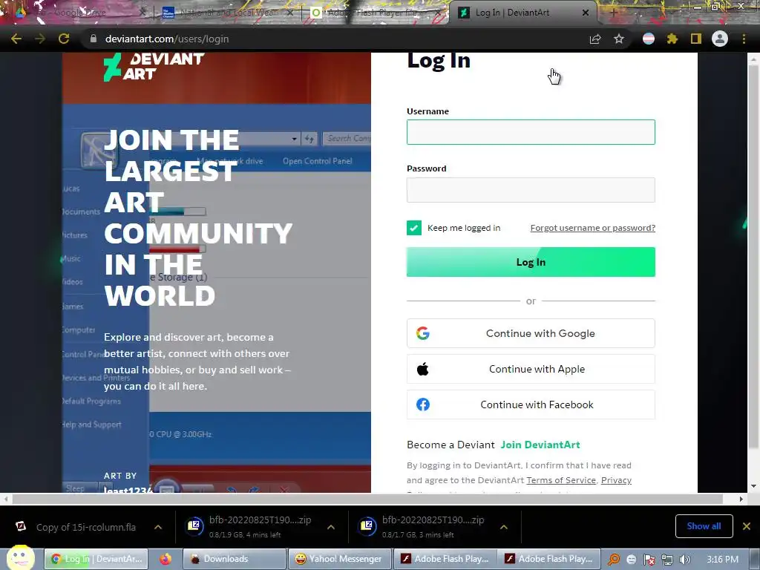
Task: Go back to the previous page
Action: point(16,39)
